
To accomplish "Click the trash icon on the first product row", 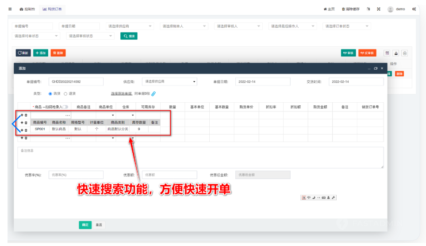I will pos(26,115).
